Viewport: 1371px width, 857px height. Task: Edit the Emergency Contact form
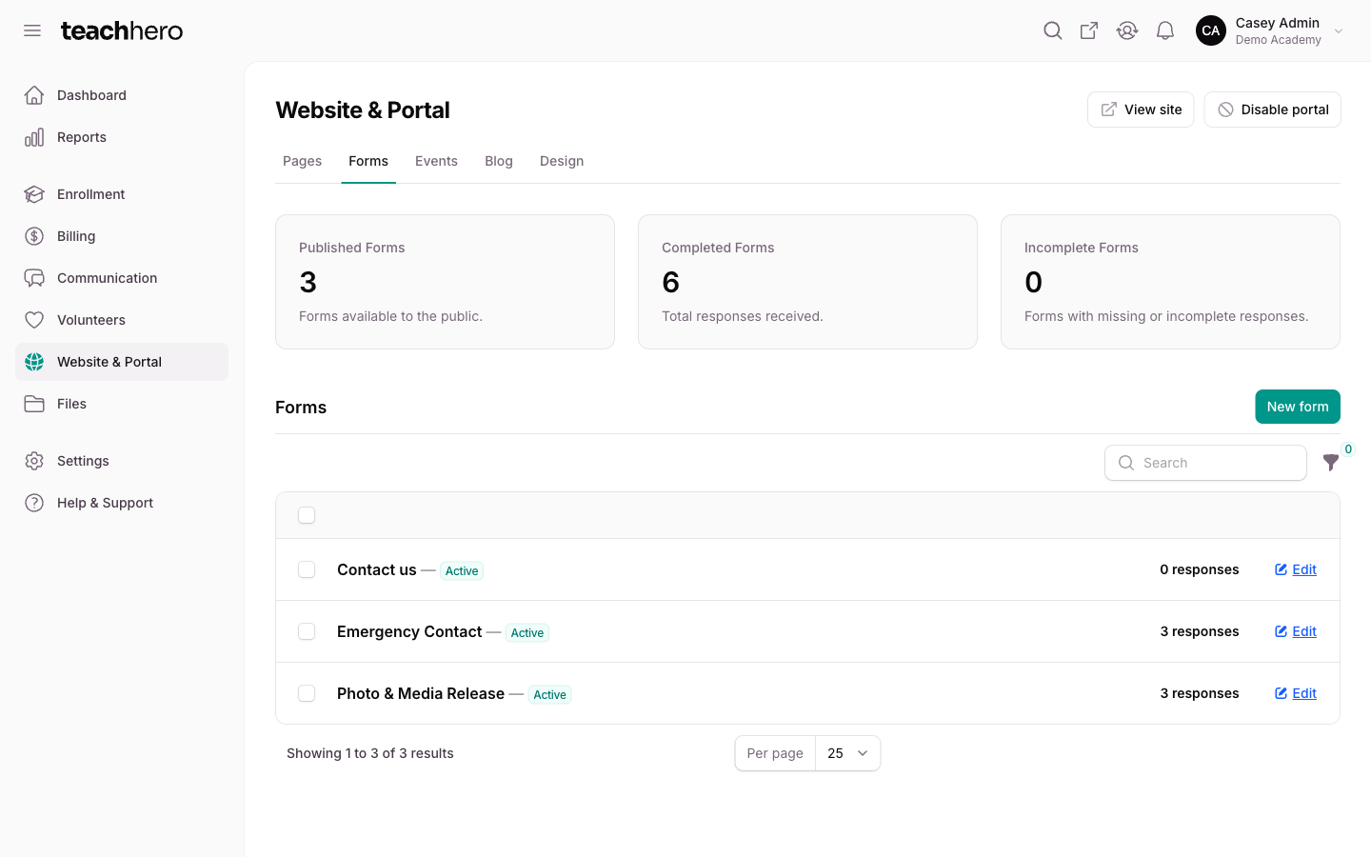coord(1296,631)
